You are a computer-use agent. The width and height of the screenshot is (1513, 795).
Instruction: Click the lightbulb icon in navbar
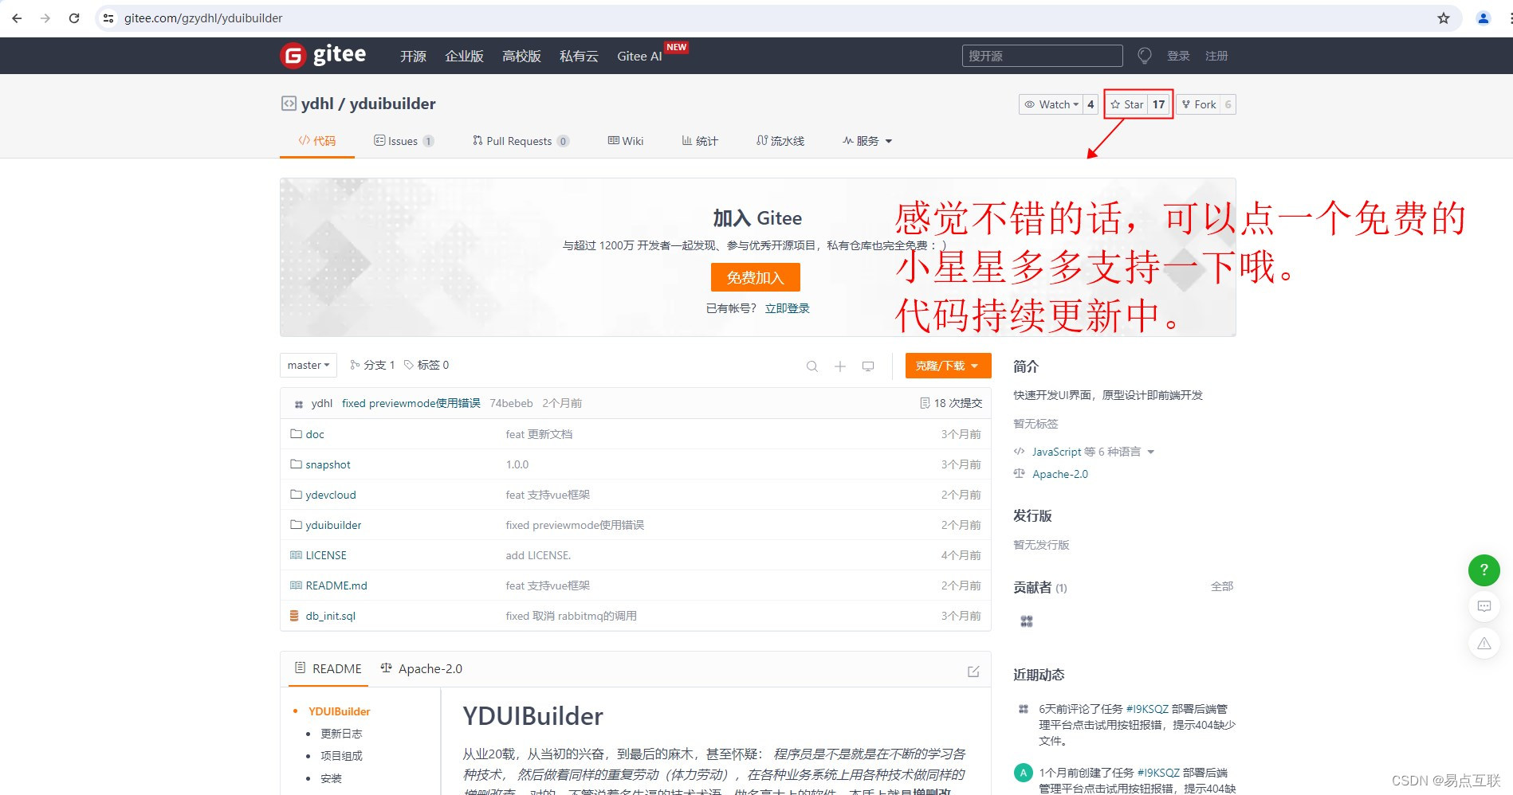[1144, 56]
